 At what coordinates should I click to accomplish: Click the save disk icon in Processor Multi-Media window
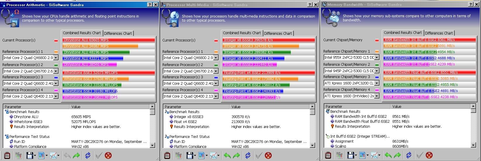point(189,155)
